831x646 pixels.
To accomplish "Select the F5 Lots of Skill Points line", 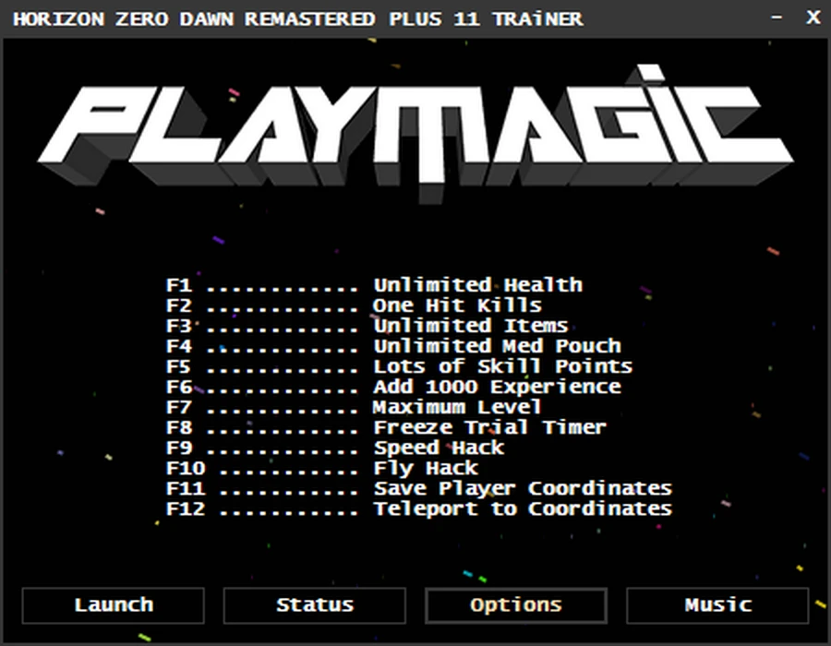I will 399,366.
